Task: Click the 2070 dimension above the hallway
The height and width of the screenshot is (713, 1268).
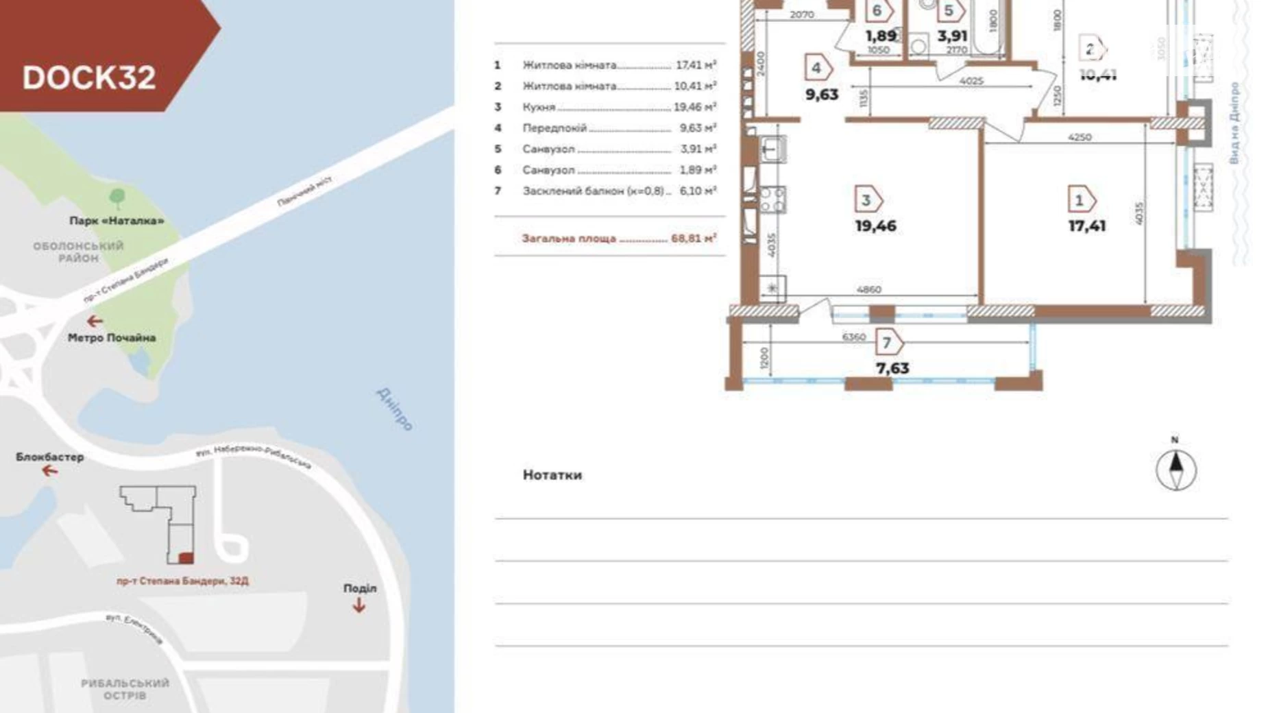Action: click(x=801, y=14)
